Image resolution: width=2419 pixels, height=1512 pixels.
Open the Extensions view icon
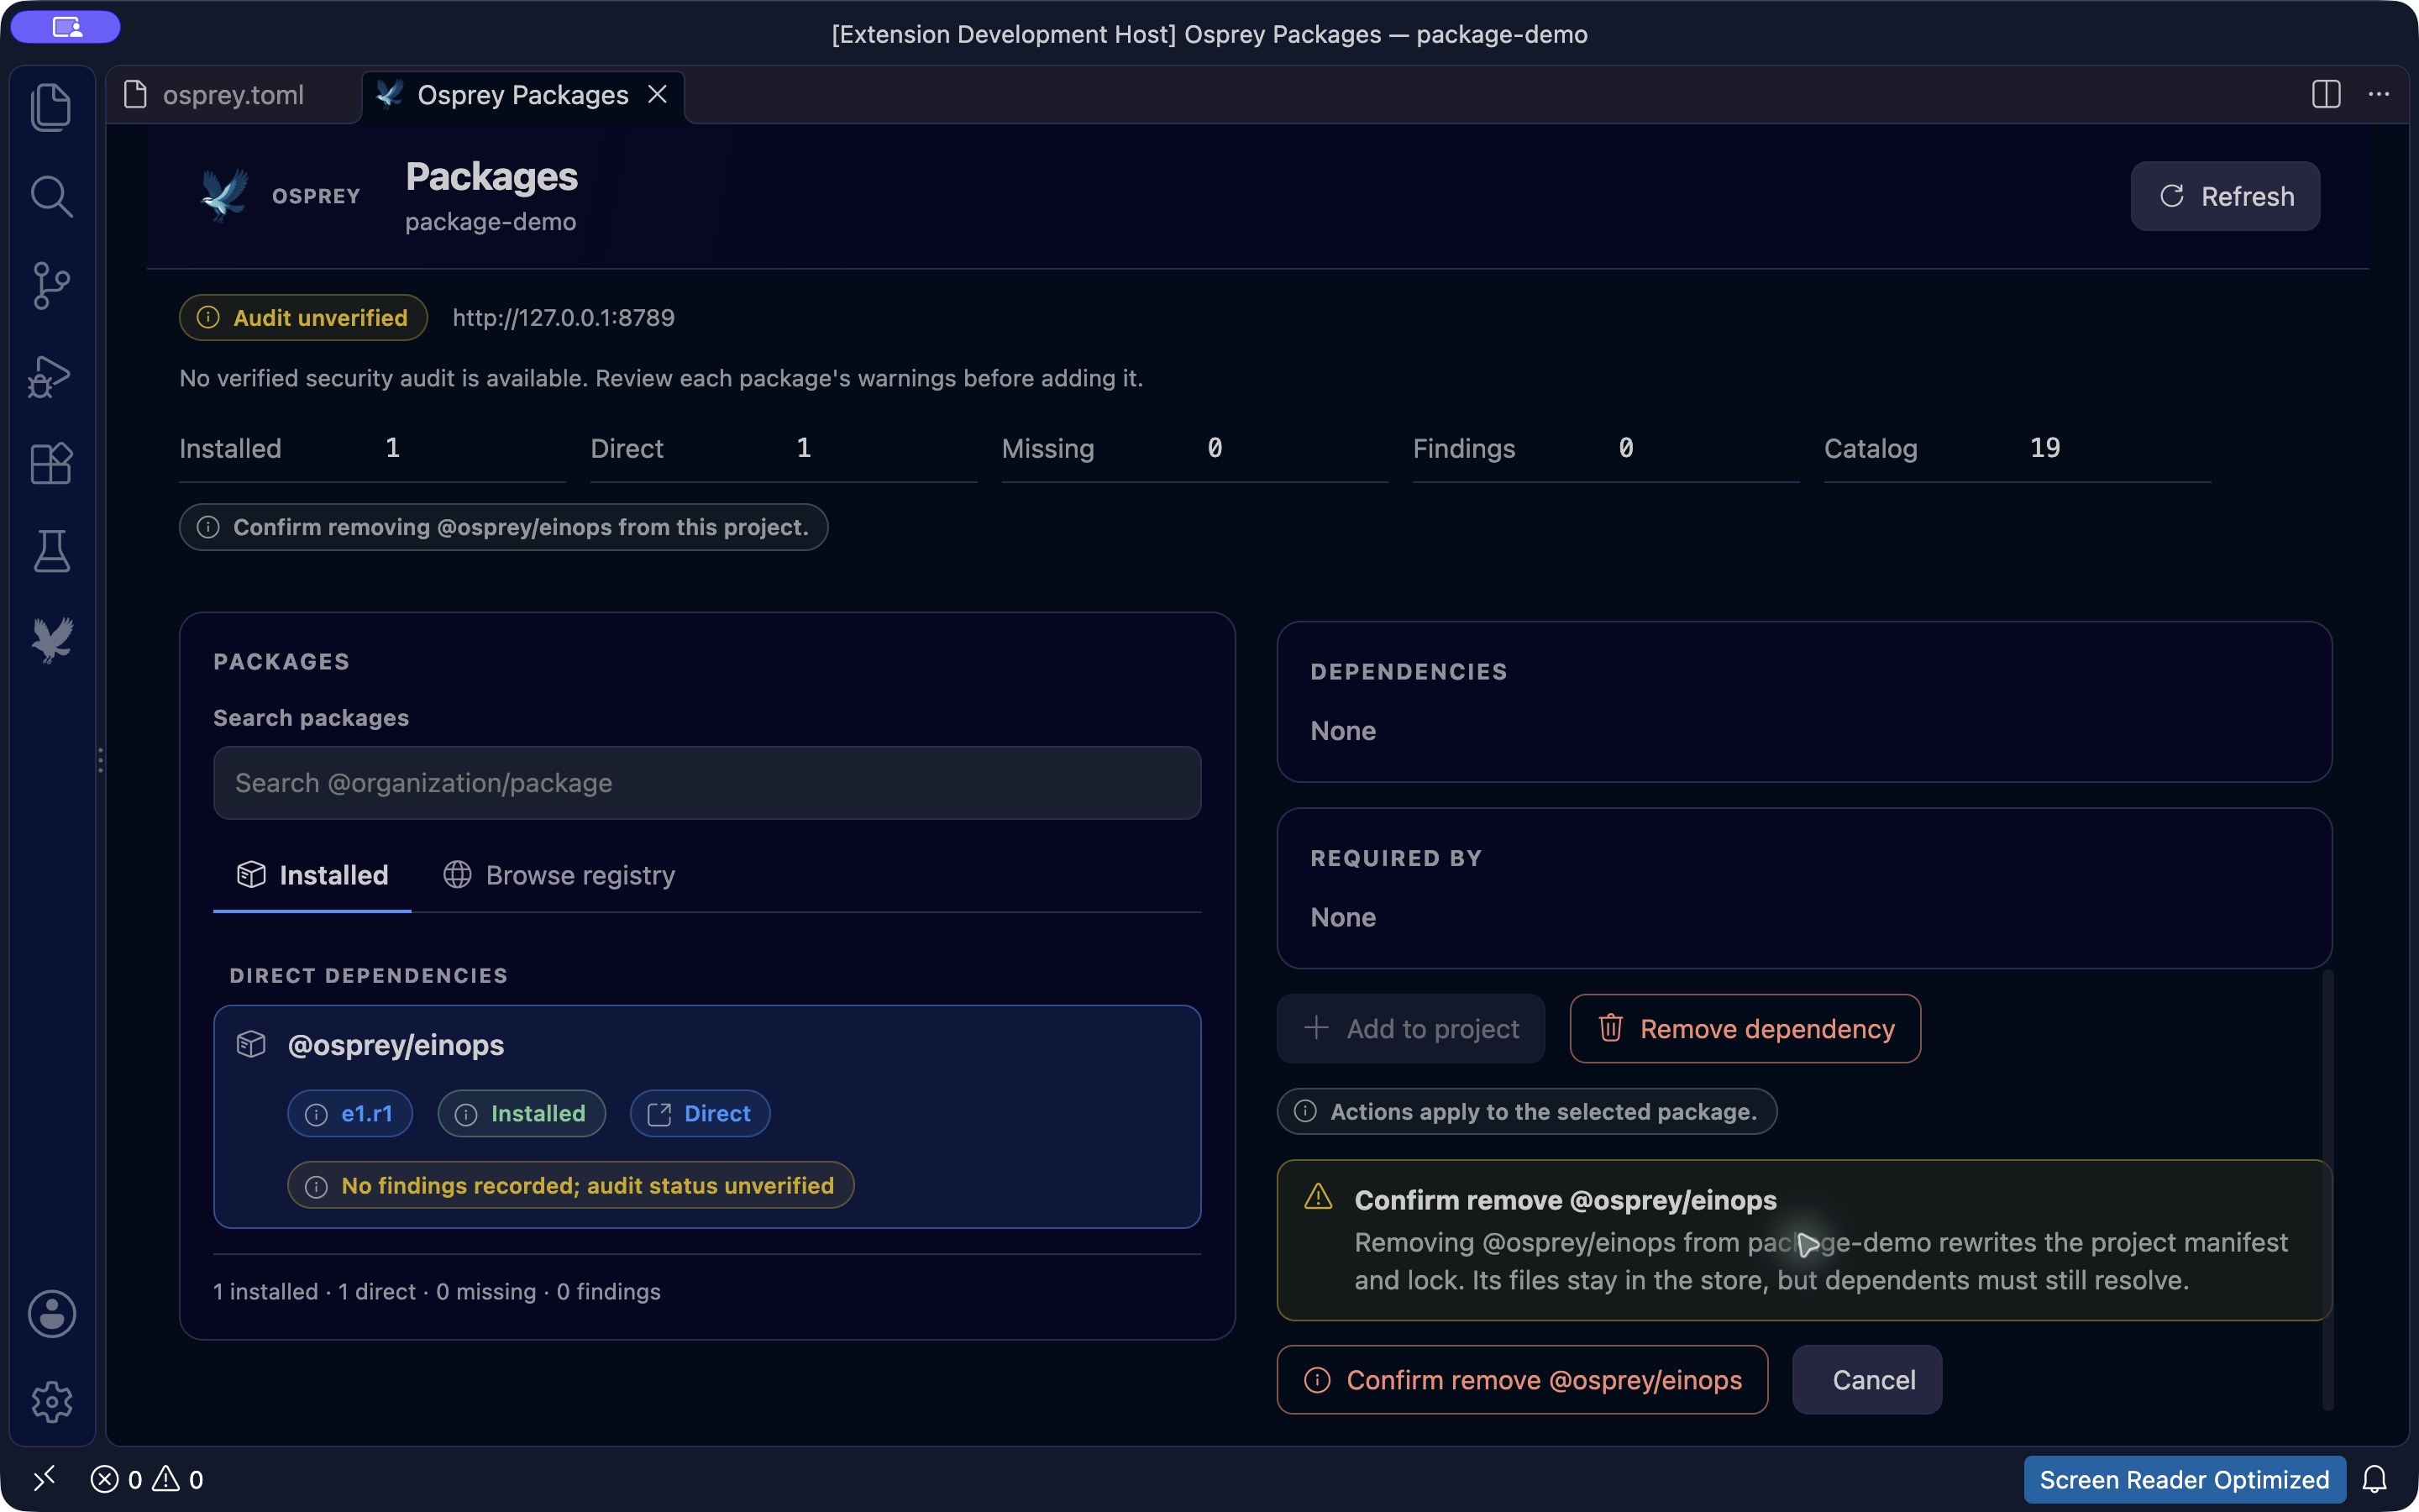51,463
